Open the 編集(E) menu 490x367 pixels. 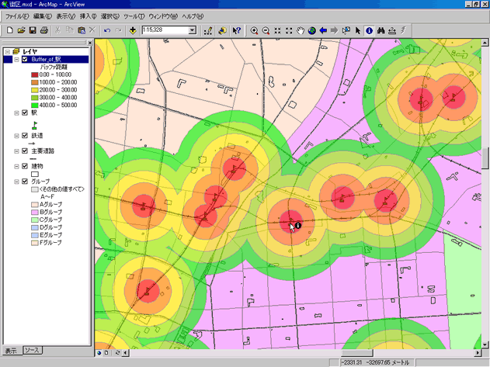pos(43,16)
